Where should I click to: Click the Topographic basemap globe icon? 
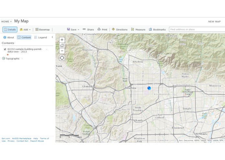coord(4,58)
